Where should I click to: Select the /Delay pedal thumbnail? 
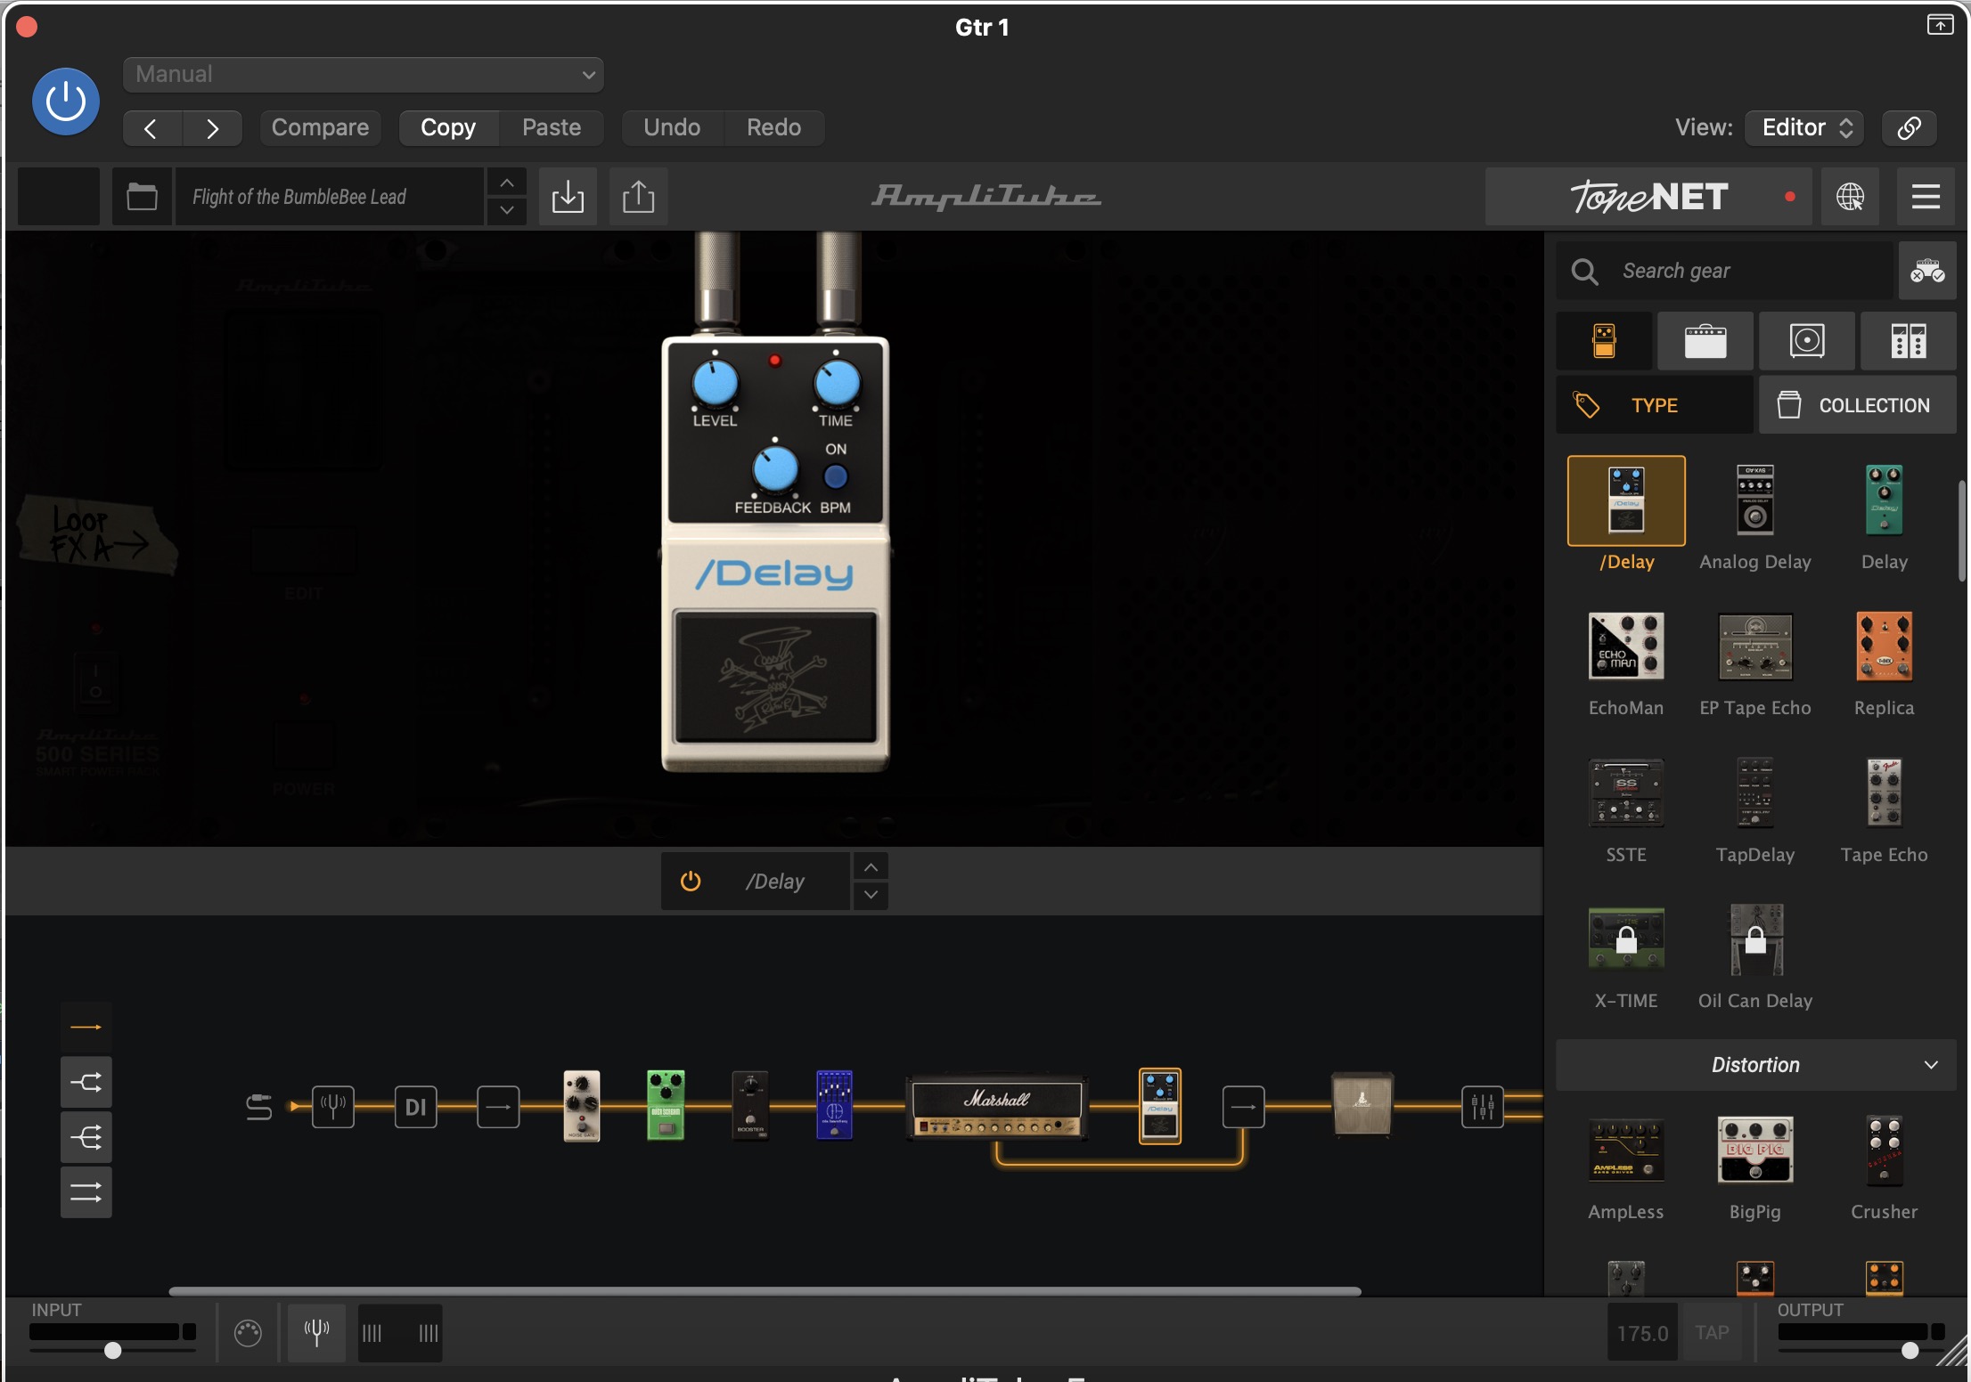pos(1626,500)
